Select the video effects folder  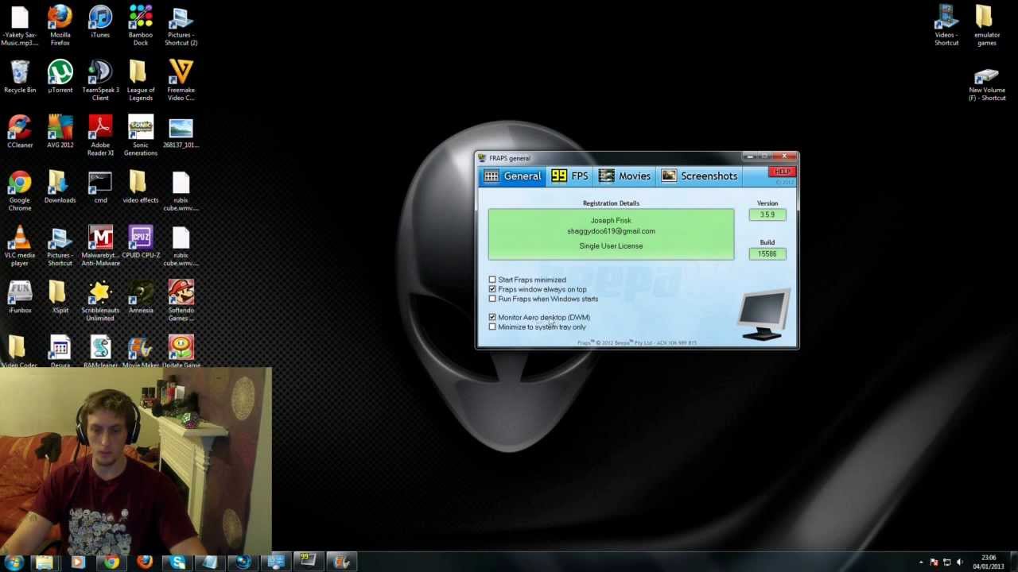click(x=141, y=187)
